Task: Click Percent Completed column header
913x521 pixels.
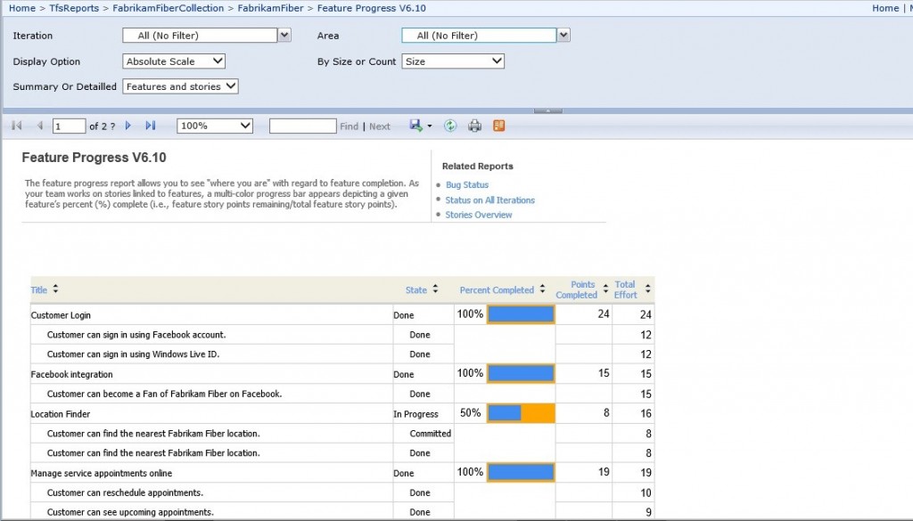Action: [x=497, y=290]
